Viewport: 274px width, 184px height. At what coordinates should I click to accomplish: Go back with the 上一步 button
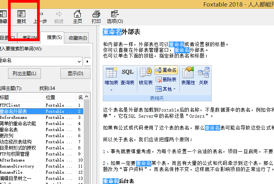(x=40, y=17)
